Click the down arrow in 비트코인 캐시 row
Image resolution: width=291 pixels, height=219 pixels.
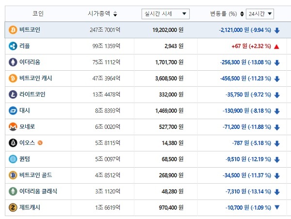[277, 79]
